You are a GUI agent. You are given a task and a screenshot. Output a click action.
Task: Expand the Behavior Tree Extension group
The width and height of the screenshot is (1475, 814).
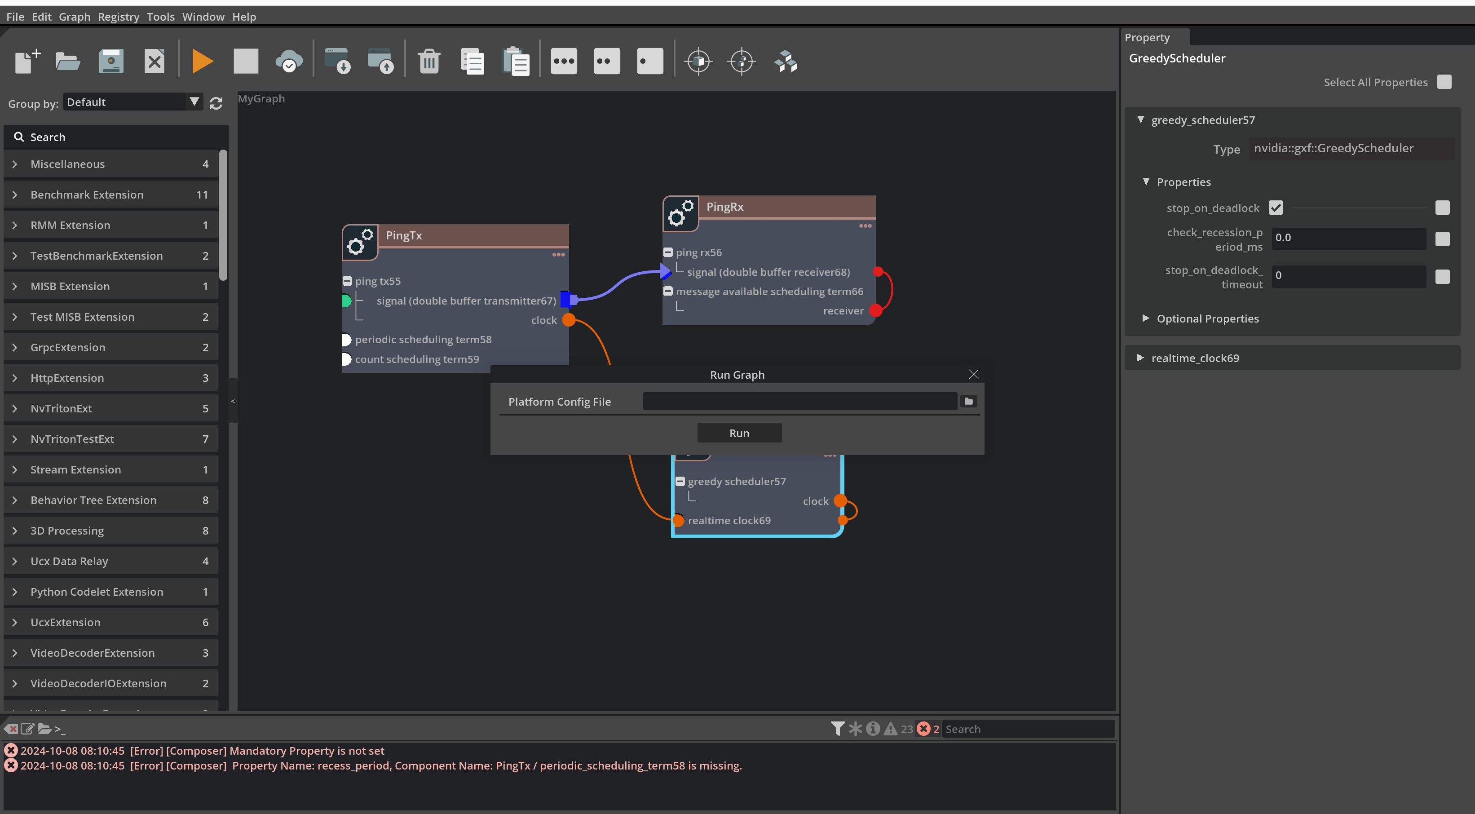[15, 500]
